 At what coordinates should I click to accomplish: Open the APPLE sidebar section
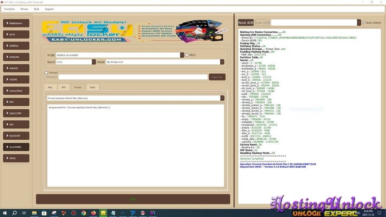point(16,158)
